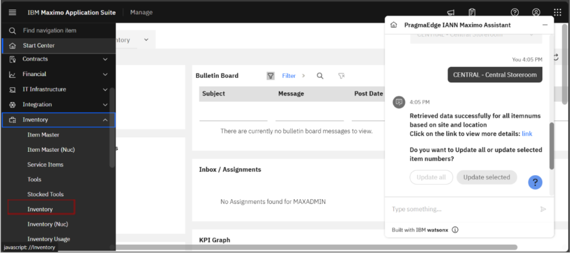Click the Inventory briefcase icon
Image resolution: width=570 pixels, height=253 pixels.
[12, 120]
